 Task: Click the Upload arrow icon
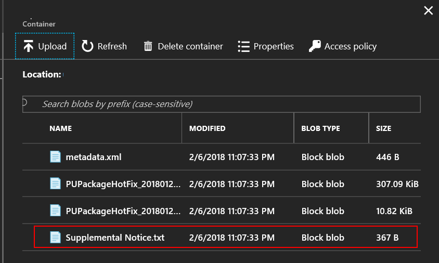click(28, 46)
